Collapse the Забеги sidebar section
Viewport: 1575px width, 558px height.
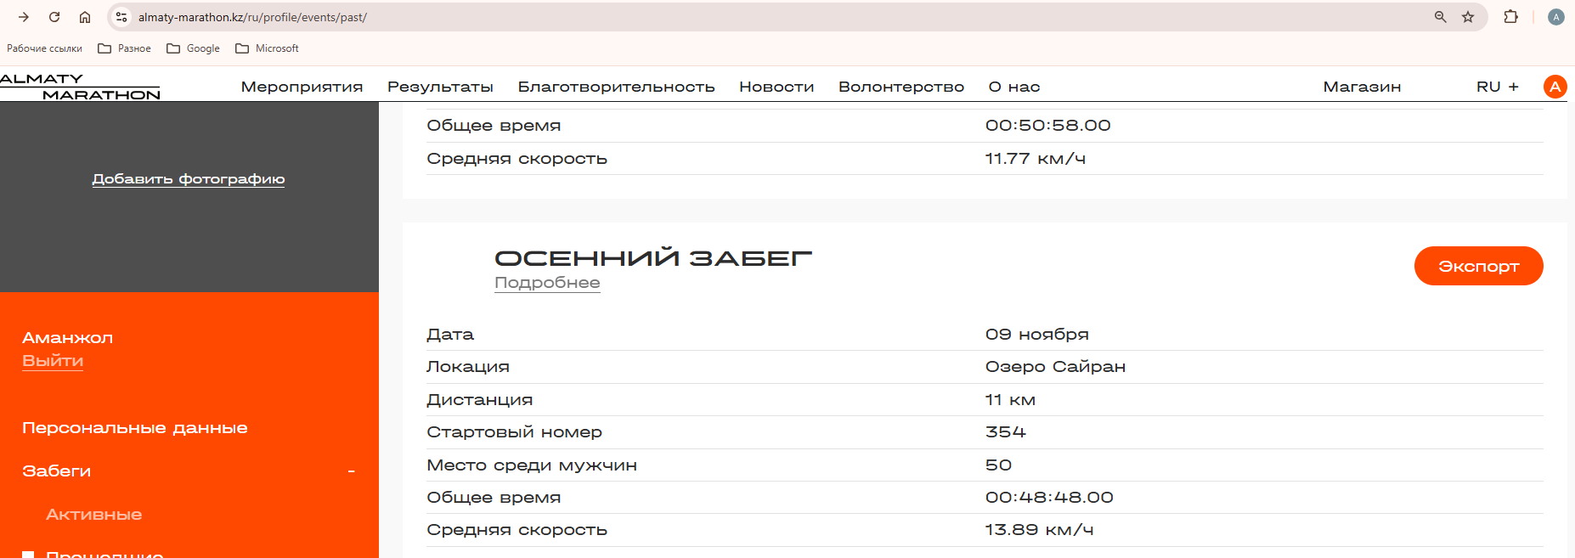(351, 471)
